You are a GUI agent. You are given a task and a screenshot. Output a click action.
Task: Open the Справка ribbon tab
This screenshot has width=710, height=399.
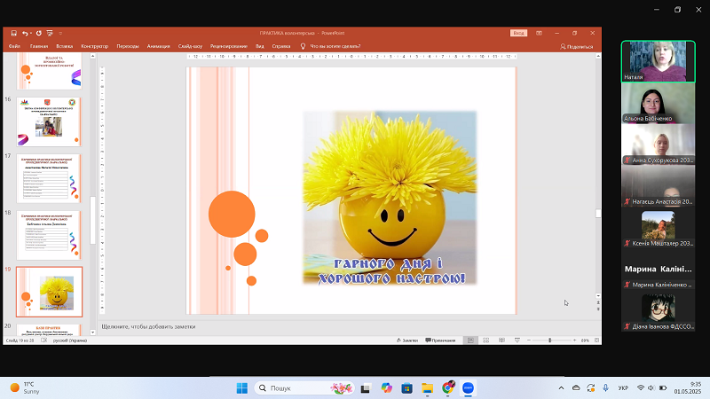pyautogui.click(x=281, y=46)
